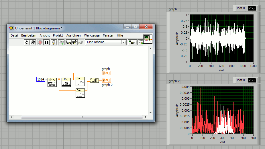Open the Ausführen menu
This screenshot has width=265, height=149.
73,35
